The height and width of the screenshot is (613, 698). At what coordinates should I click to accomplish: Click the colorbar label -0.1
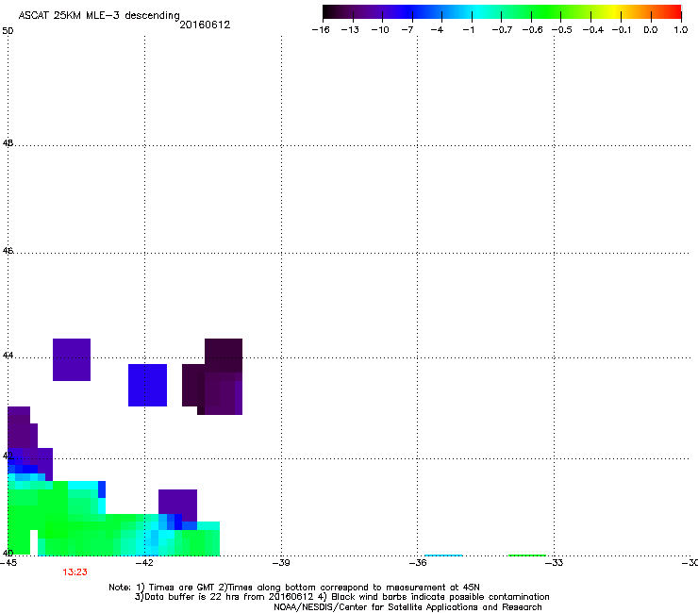[x=622, y=30]
